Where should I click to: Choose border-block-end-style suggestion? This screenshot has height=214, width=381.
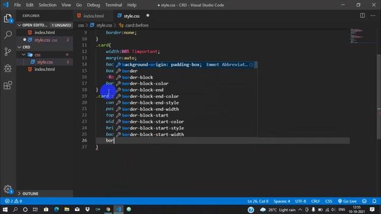click(186, 103)
